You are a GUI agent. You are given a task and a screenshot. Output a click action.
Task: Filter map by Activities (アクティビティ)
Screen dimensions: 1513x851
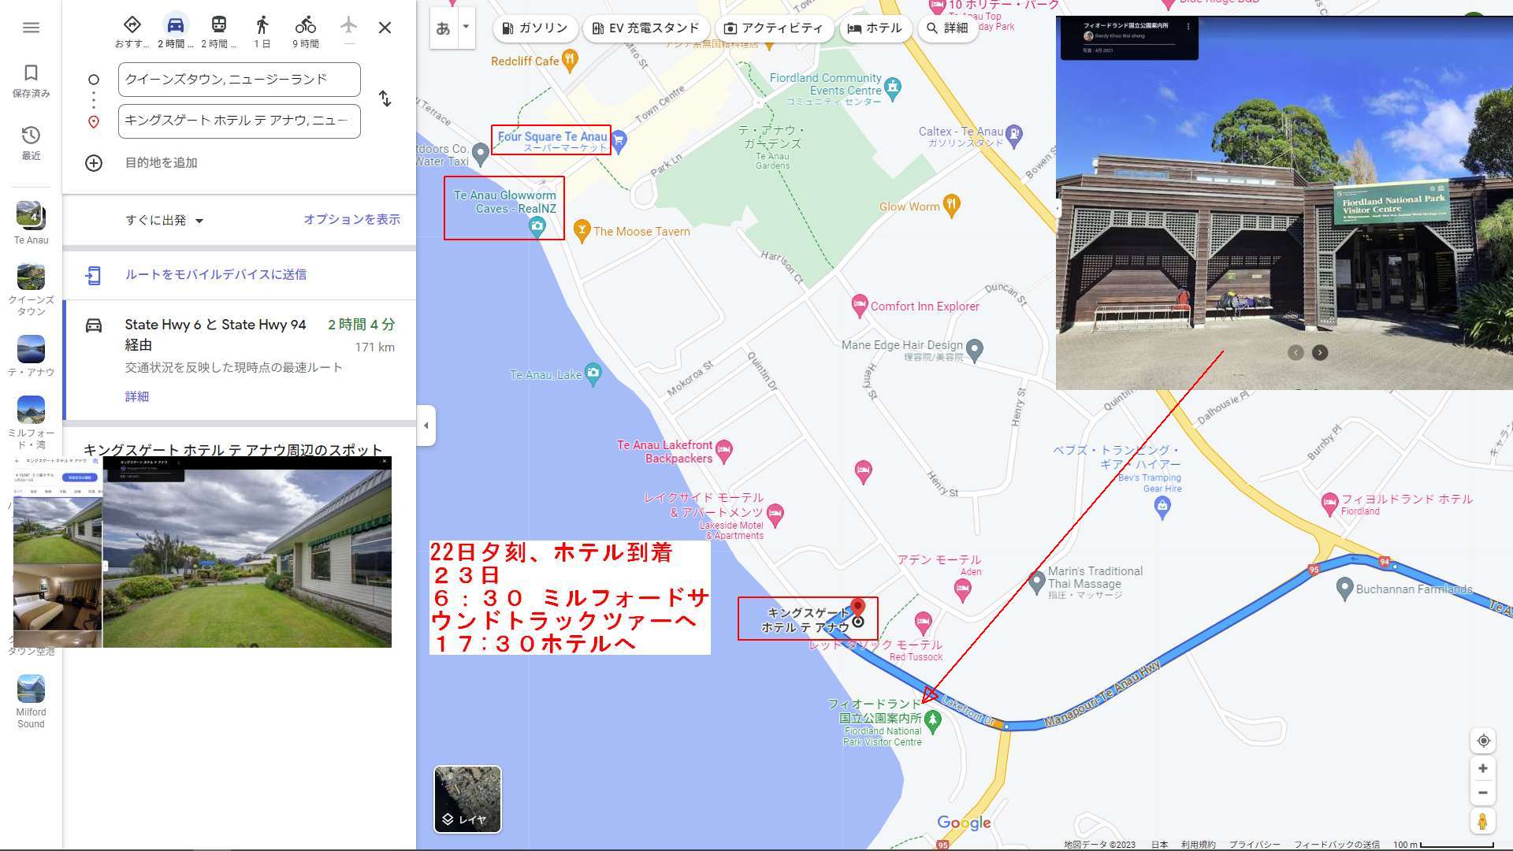774,28
